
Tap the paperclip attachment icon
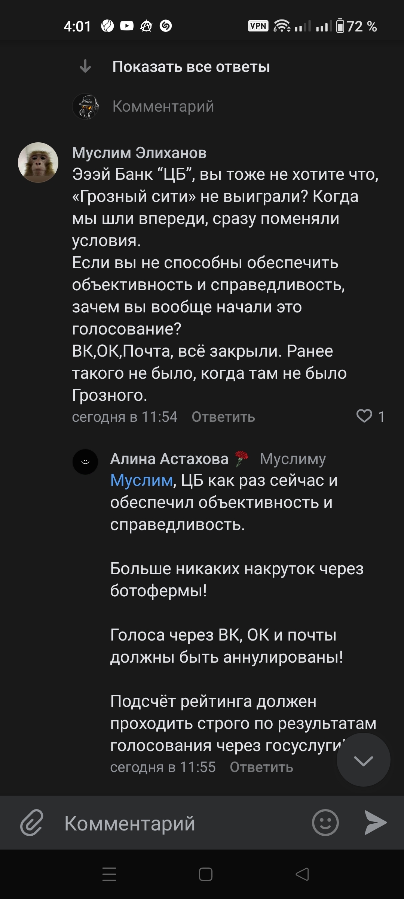coord(32,822)
